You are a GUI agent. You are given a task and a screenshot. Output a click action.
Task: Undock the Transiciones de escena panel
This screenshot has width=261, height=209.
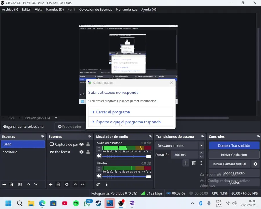pos(203,137)
